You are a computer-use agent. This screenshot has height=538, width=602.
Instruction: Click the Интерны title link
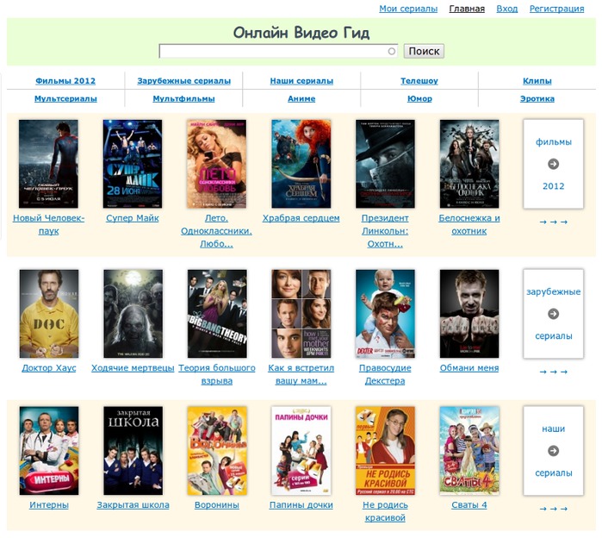tap(49, 505)
